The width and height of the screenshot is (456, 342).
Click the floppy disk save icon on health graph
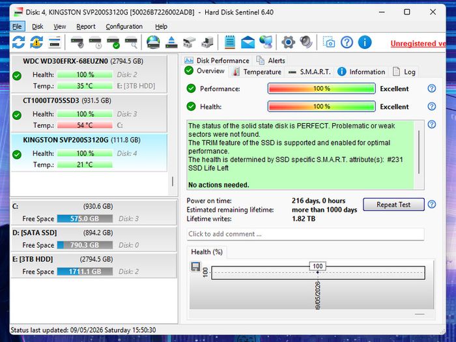click(195, 266)
